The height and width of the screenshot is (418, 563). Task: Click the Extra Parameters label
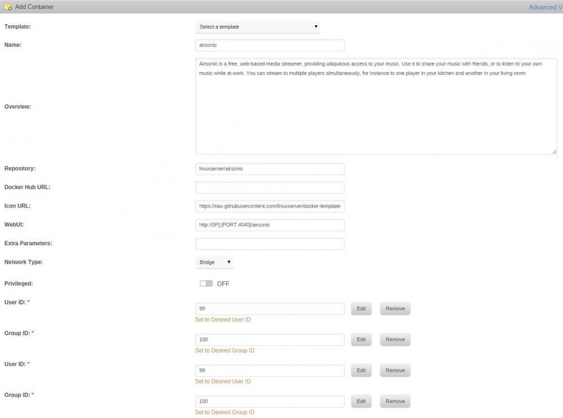(28, 243)
